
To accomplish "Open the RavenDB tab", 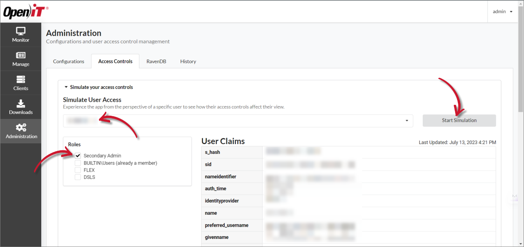I will [156, 61].
